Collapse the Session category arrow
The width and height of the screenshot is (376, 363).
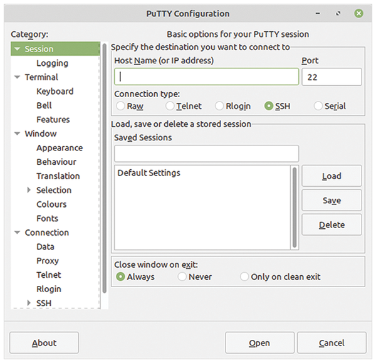(x=17, y=49)
